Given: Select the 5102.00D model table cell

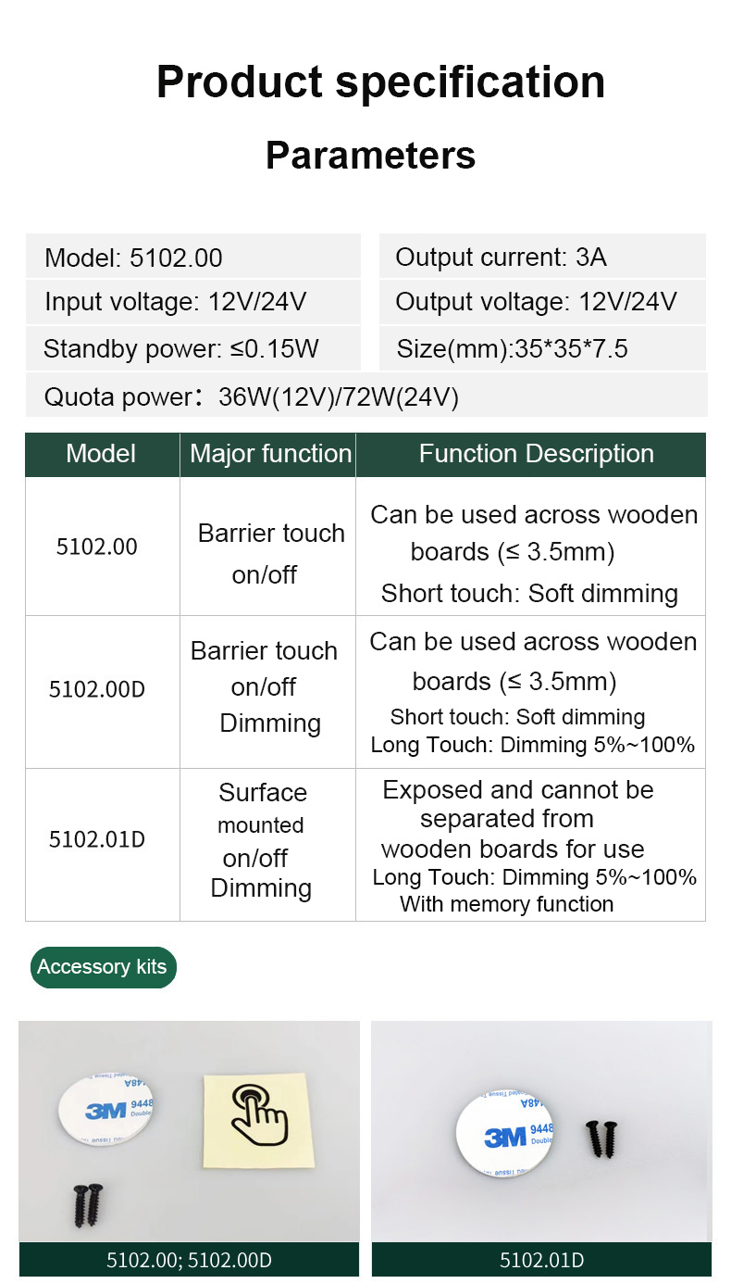Looking at the screenshot, I should [x=102, y=691].
